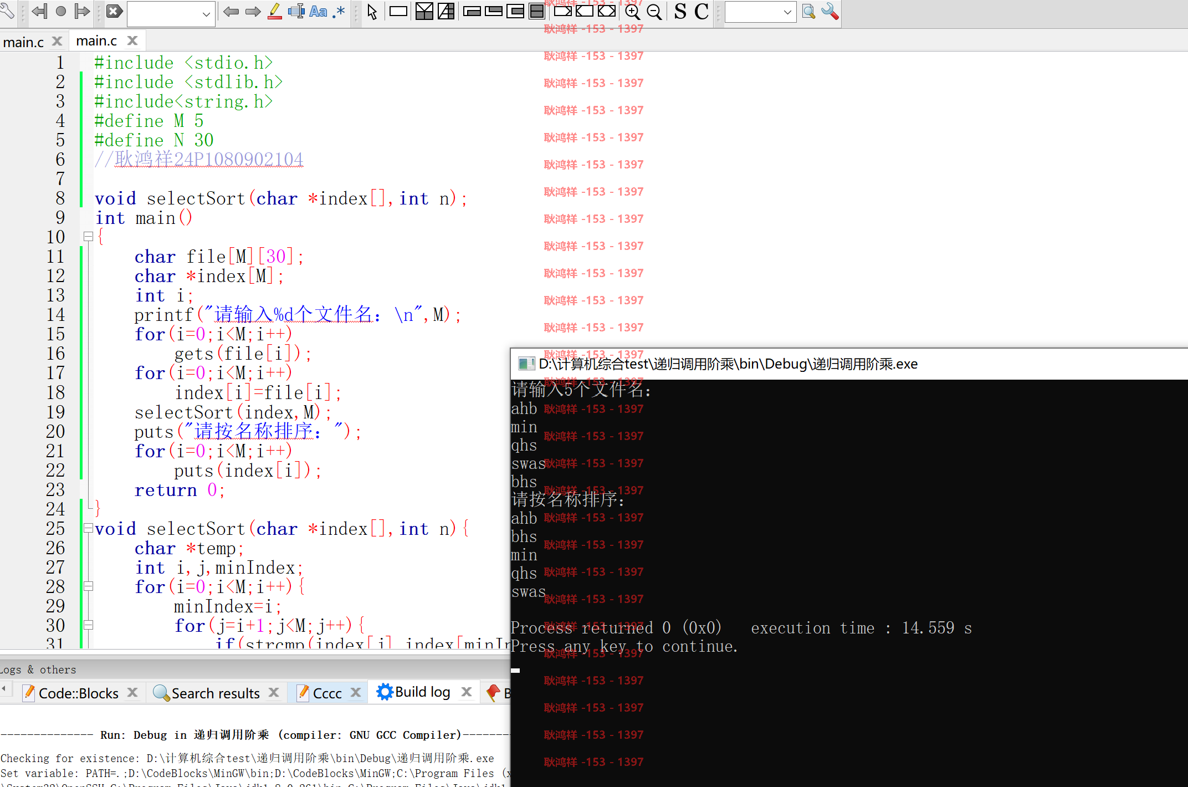Close the second main.c tab
This screenshot has height=787, width=1188.
(132, 40)
